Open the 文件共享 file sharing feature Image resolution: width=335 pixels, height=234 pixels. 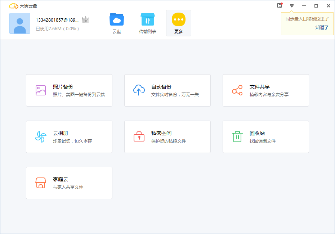click(x=265, y=90)
